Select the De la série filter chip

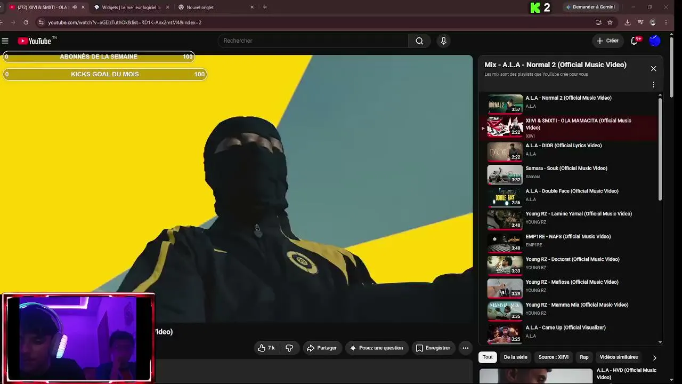[515, 357]
